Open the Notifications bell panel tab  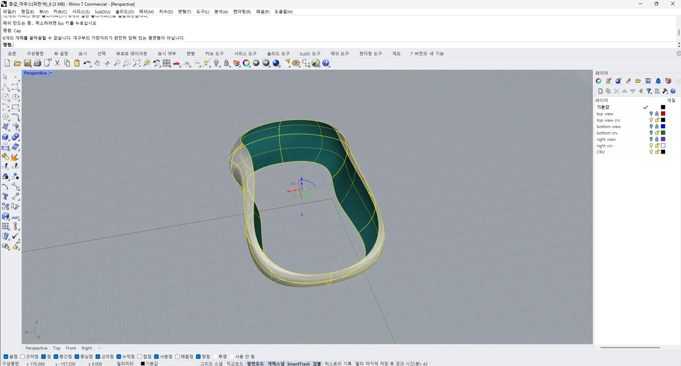point(658,81)
